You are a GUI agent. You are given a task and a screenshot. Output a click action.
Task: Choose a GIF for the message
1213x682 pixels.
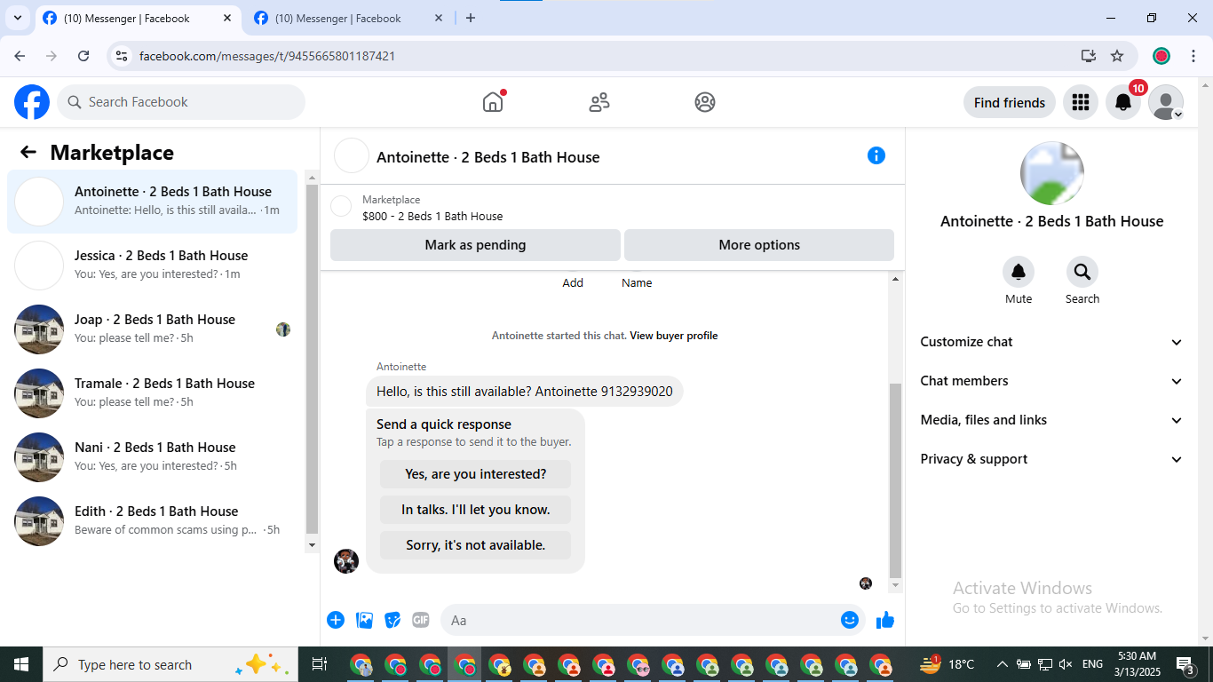[x=421, y=620]
